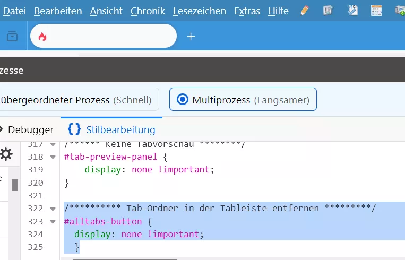Open style editor options via gear icon

6,154
